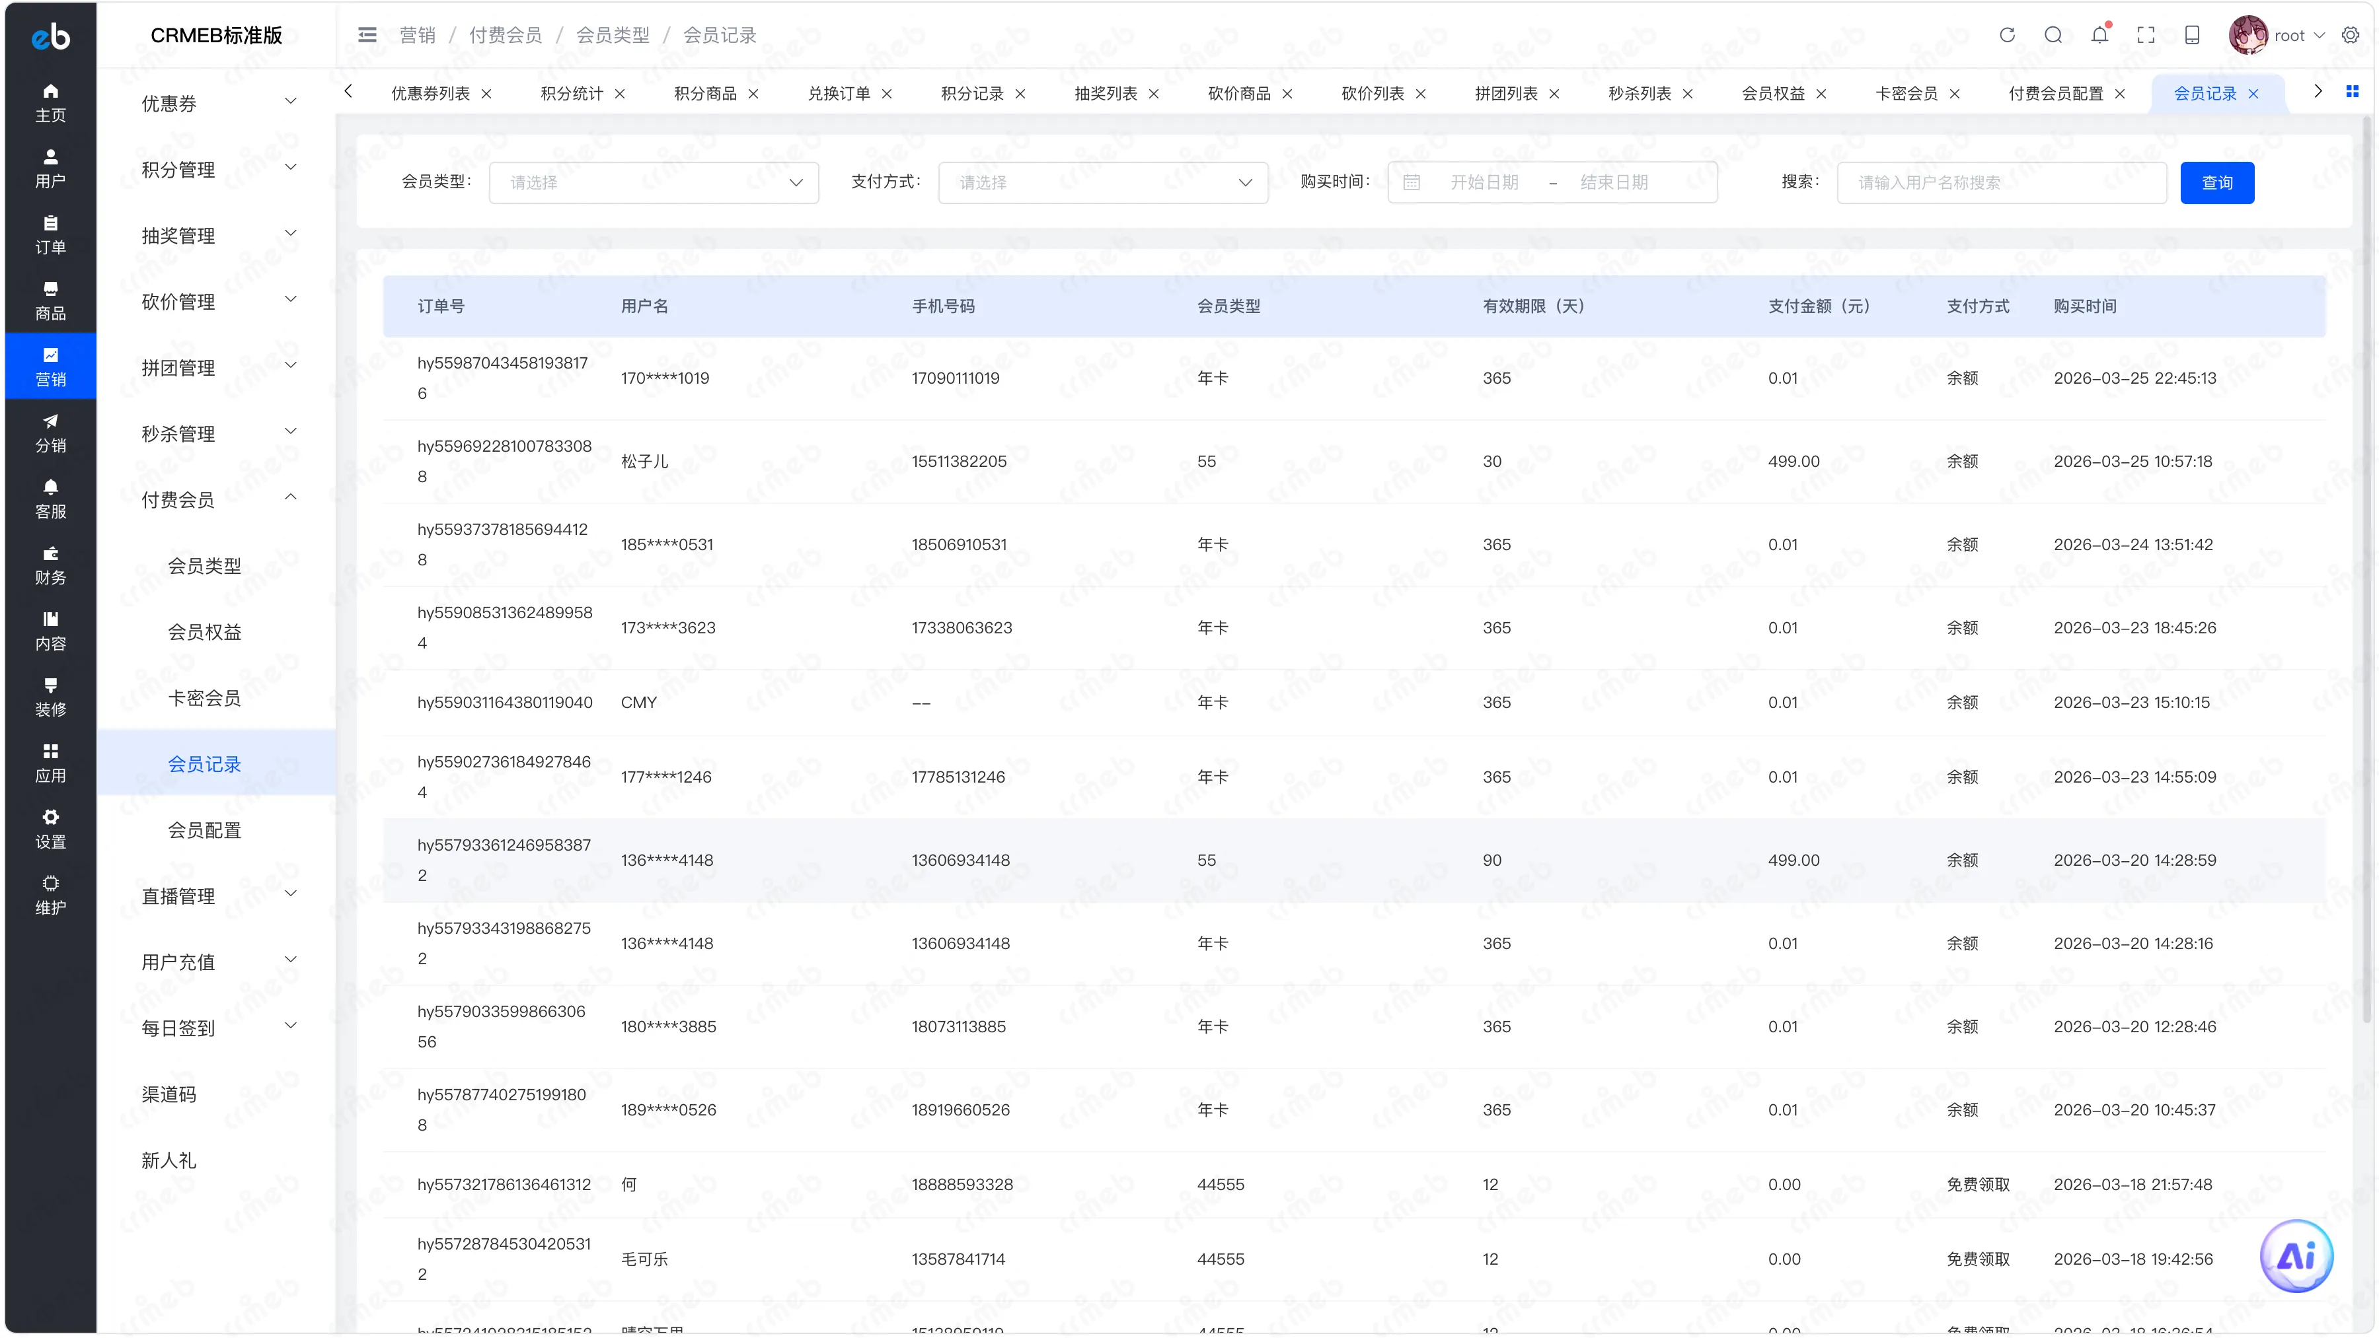Image resolution: width=2379 pixels, height=1338 pixels.
Task: Open 会员权益 in the side menu
Action: point(218,631)
